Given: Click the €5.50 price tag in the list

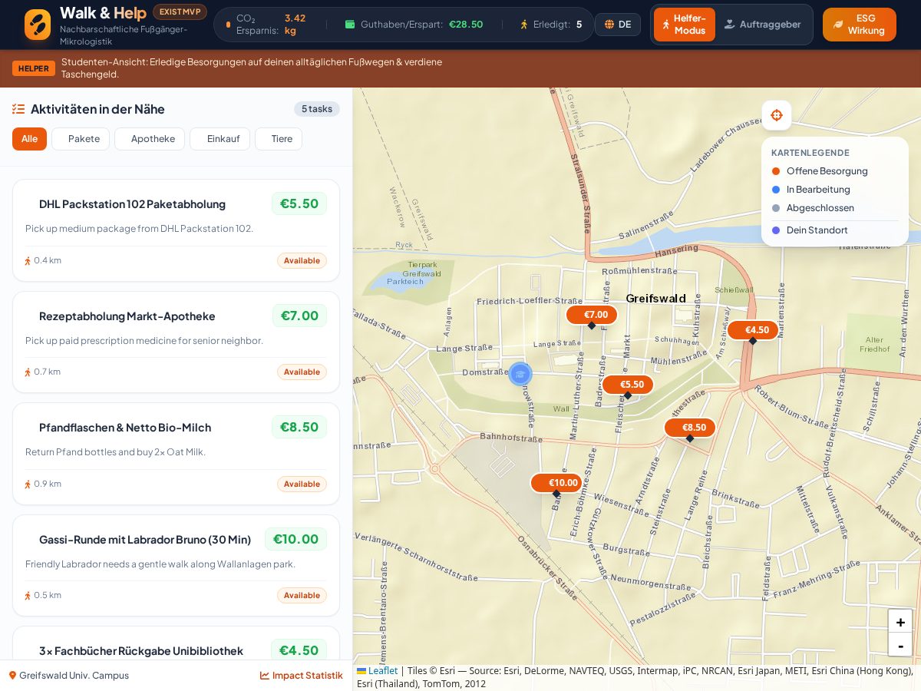Looking at the screenshot, I should point(299,203).
